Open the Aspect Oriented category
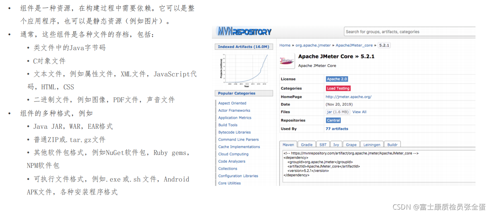491x214 pixels. 232,103
